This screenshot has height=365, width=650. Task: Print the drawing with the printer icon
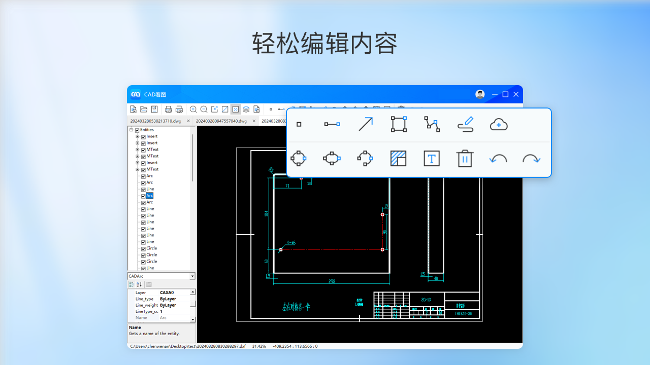(169, 109)
